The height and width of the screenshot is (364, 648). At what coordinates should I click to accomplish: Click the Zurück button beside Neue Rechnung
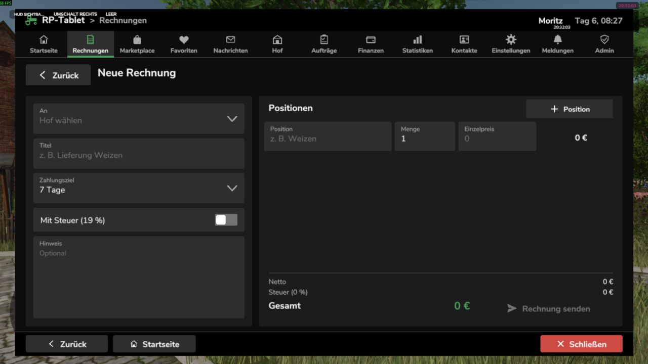58,75
